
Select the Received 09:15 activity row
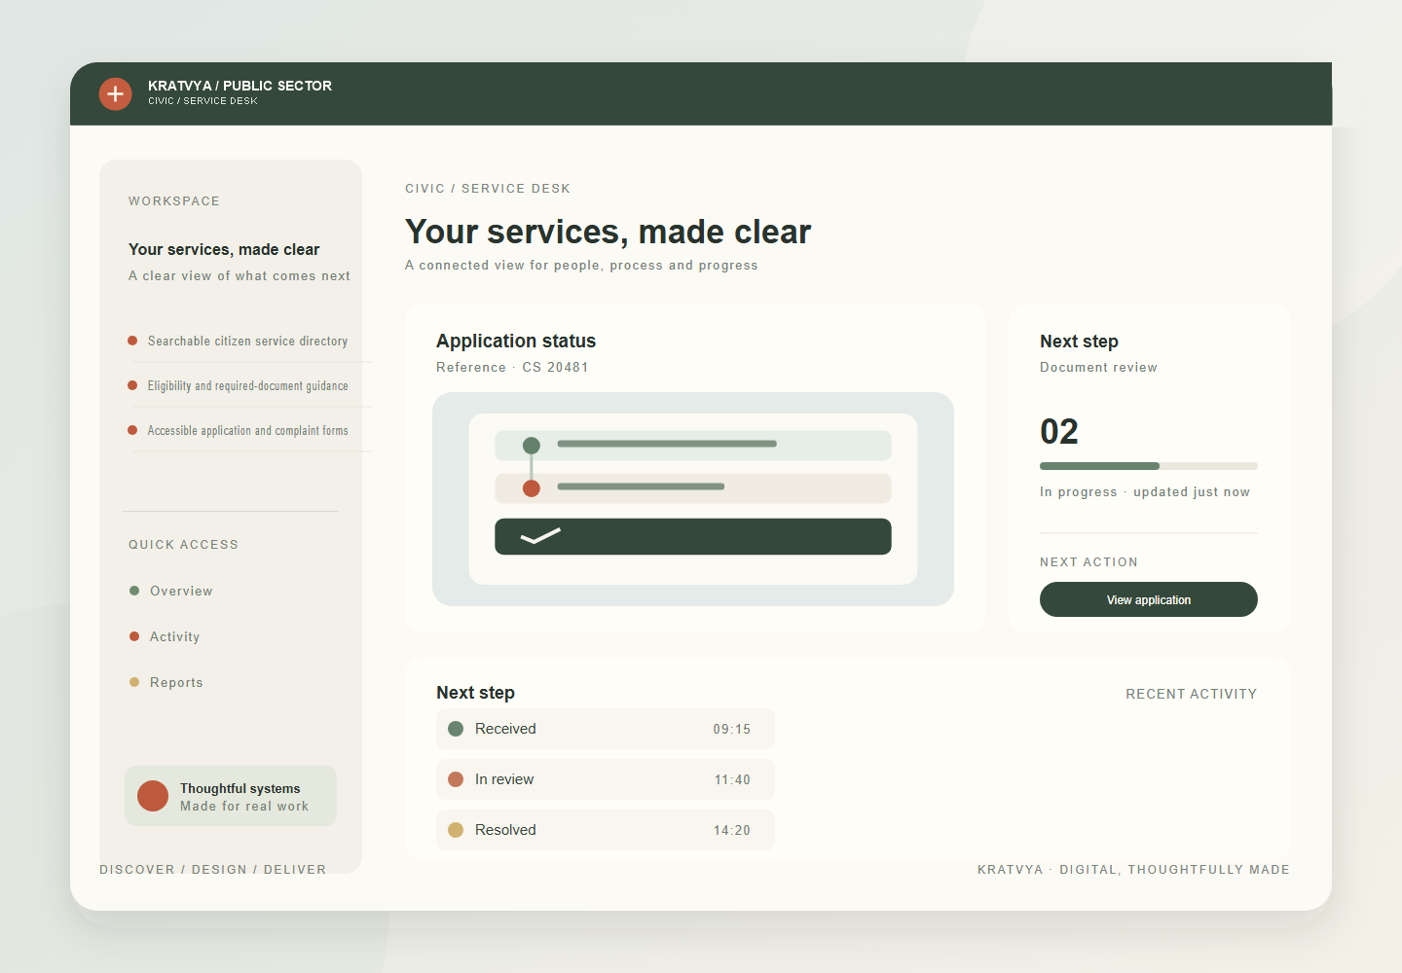pyautogui.click(x=606, y=729)
